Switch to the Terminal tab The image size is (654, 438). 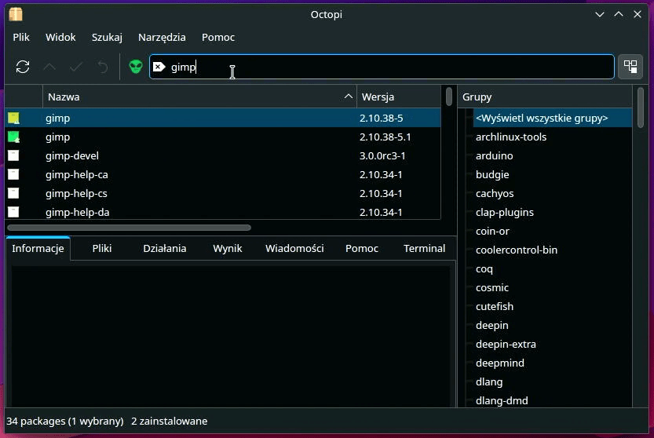pos(424,249)
